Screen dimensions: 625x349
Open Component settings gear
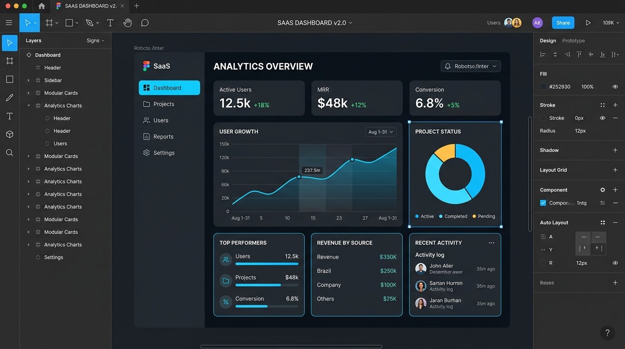pos(603,190)
